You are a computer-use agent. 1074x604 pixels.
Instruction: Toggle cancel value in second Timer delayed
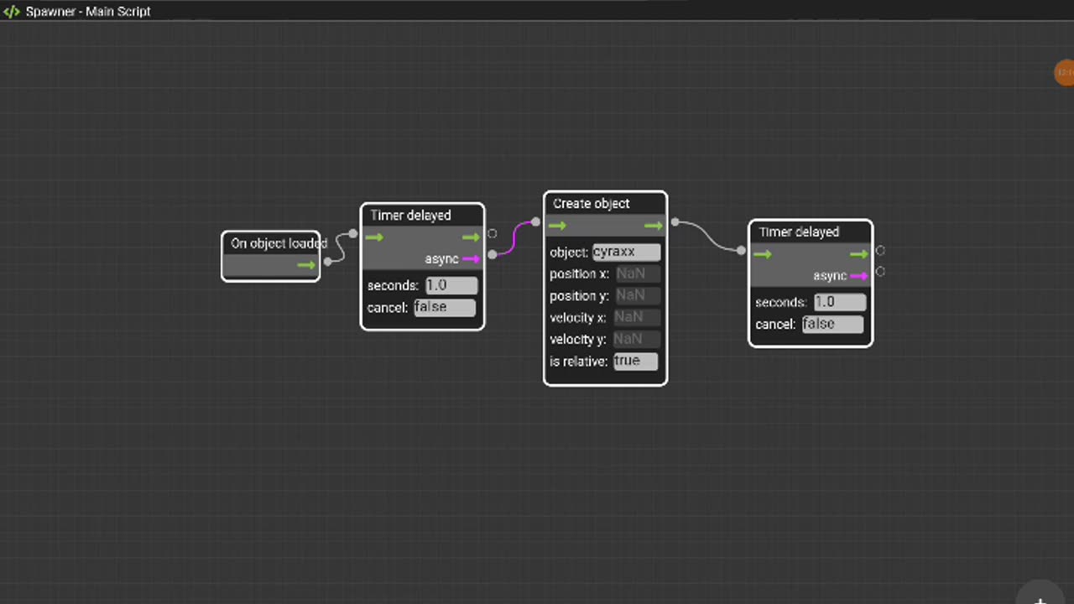pyautogui.click(x=832, y=324)
